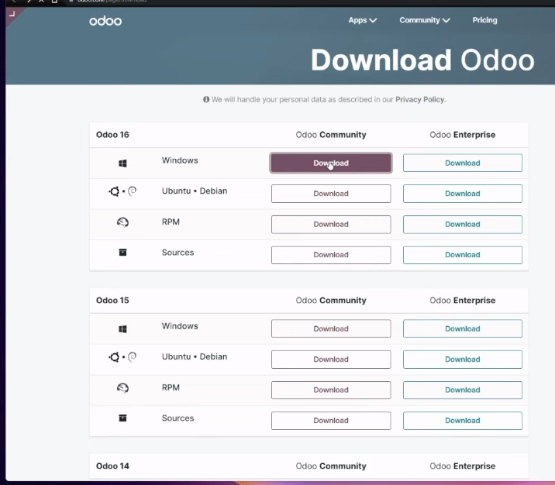Download Odoo 16 Enterprise RPM package

(463, 224)
